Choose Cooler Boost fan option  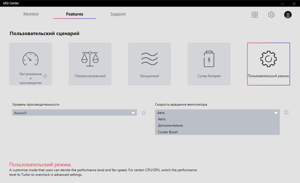coord(217,132)
